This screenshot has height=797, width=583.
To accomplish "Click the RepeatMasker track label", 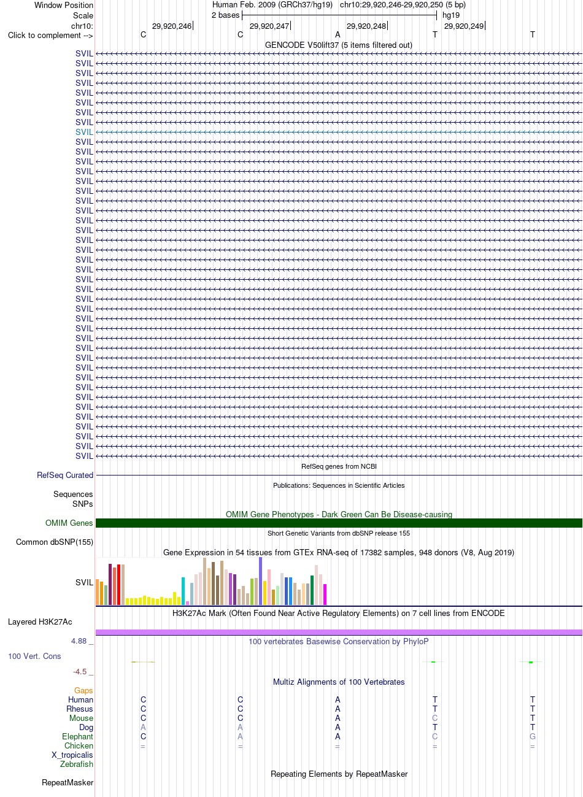I will point(68,783).
